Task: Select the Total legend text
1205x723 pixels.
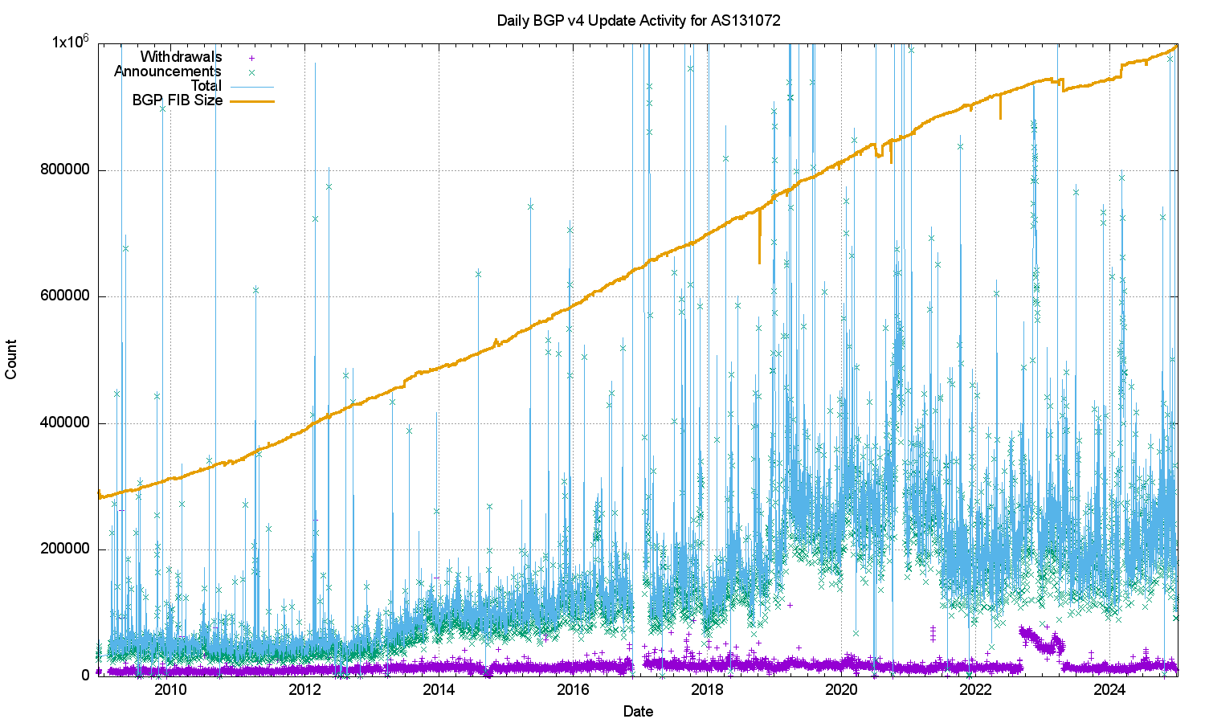Action: [206, 86]
